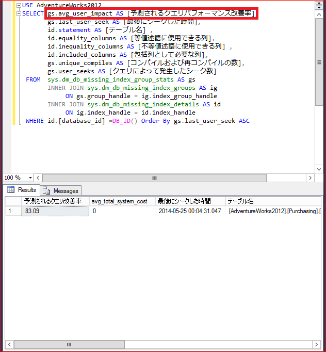Click the editor vertical scroll up arrow
The height and width of the screenshot is (352, 326).
[x=319, y=15]
